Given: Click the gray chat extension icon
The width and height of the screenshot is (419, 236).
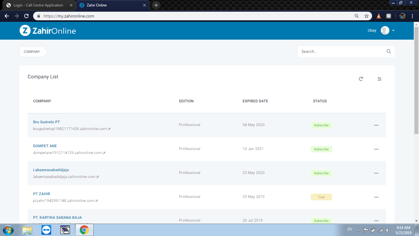Looking at the screenshot, I should click(389, 16).
